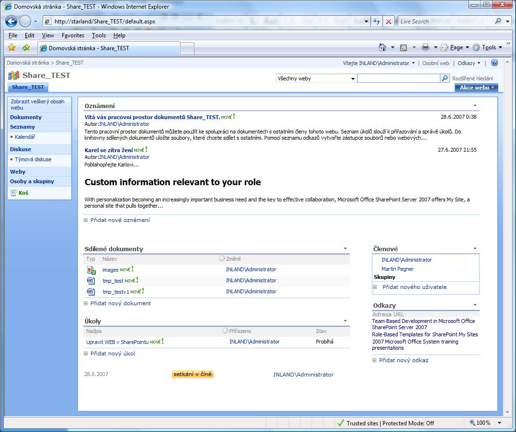Expand the Oznámení web part menu arrow
Screen dimensions: 516x432
click(x=475, y=106)
